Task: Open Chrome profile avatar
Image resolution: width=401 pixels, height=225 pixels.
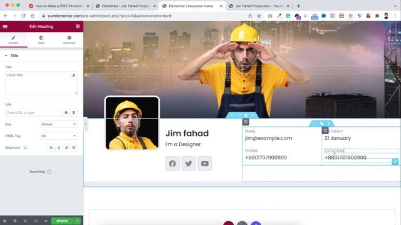Action: point(386,16)
